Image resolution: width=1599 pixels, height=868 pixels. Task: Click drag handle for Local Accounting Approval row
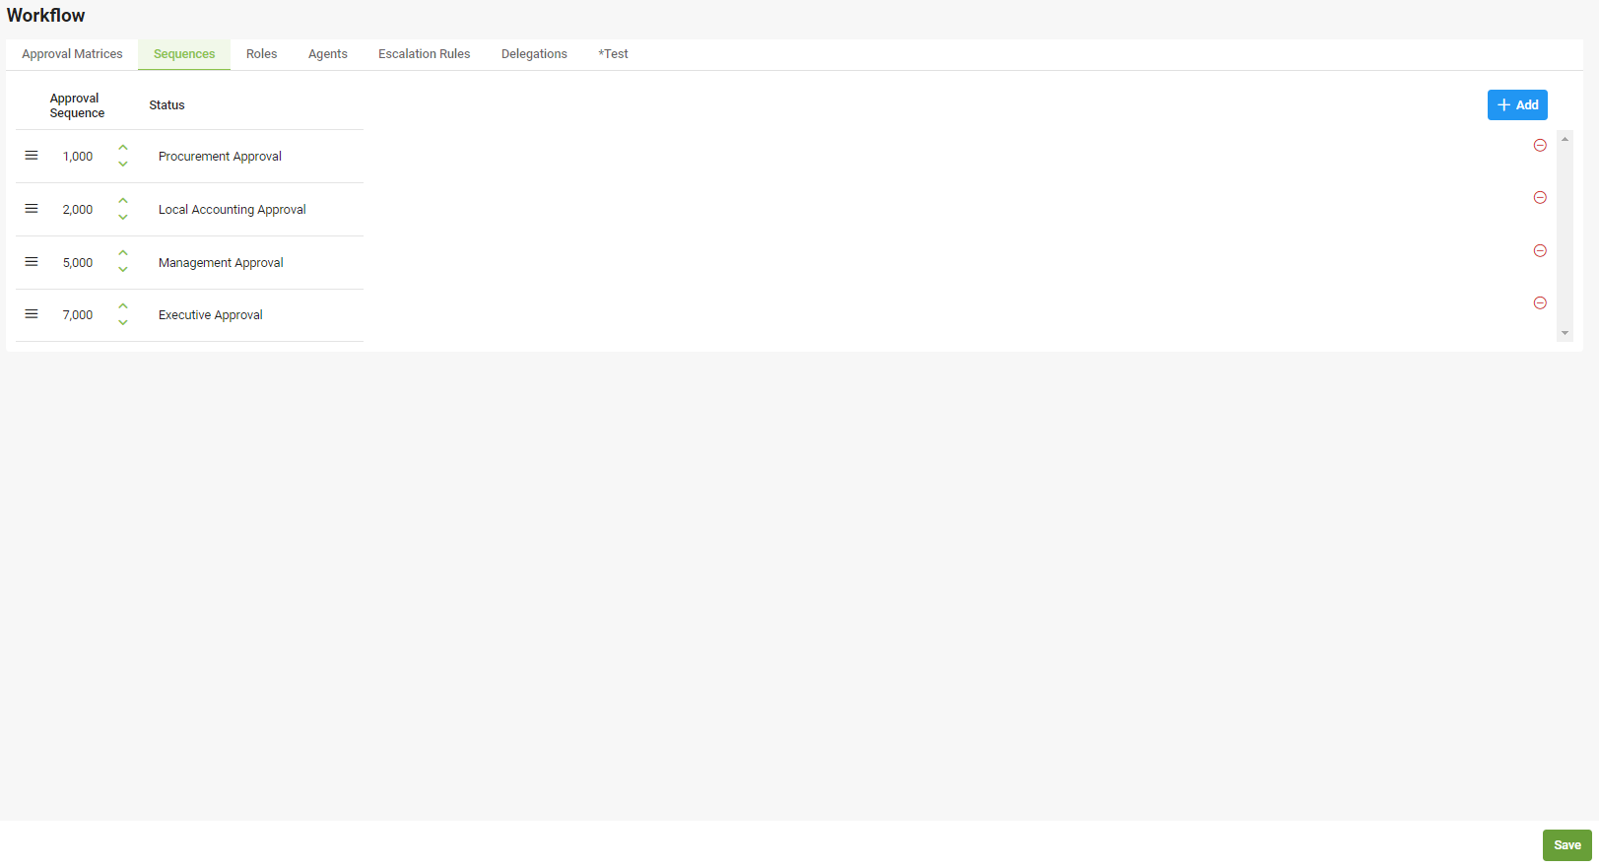[32, 209]
